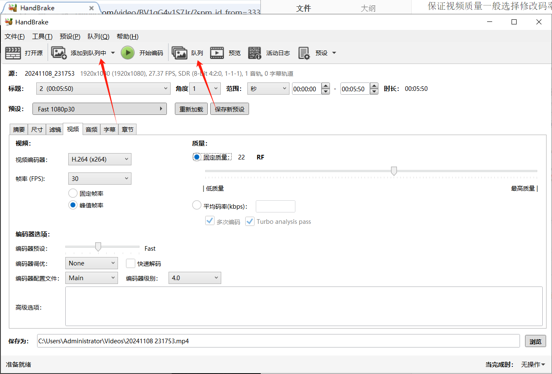Select the 固定质量 constant quality radio button
Screen dimensions: 552x374
click(x=197, y=157)
